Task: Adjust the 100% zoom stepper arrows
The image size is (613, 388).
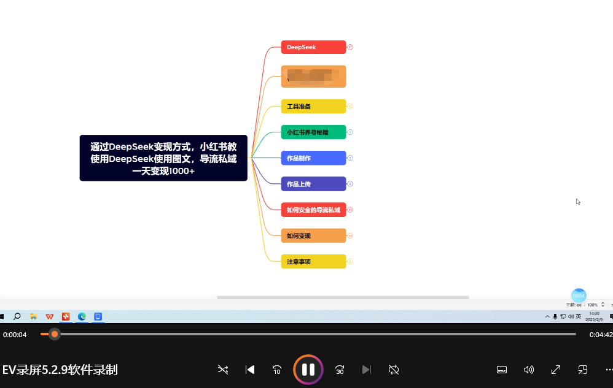Action: coord(603,305)
